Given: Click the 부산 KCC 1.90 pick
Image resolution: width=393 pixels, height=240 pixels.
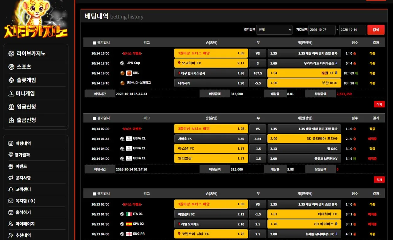Looking at the screenshot, I should (304, 83).
